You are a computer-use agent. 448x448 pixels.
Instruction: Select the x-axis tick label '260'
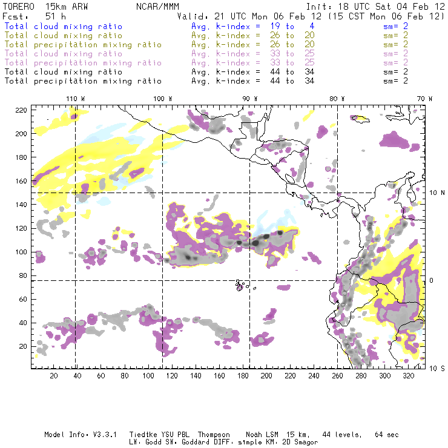[337, 376]
